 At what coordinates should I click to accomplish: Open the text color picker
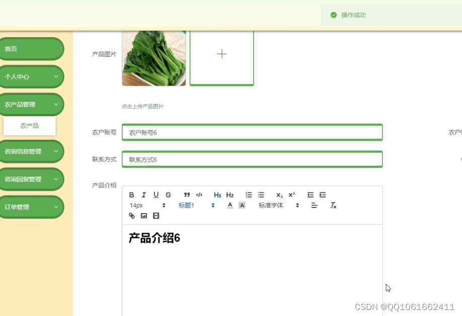(x=229, y=205)
